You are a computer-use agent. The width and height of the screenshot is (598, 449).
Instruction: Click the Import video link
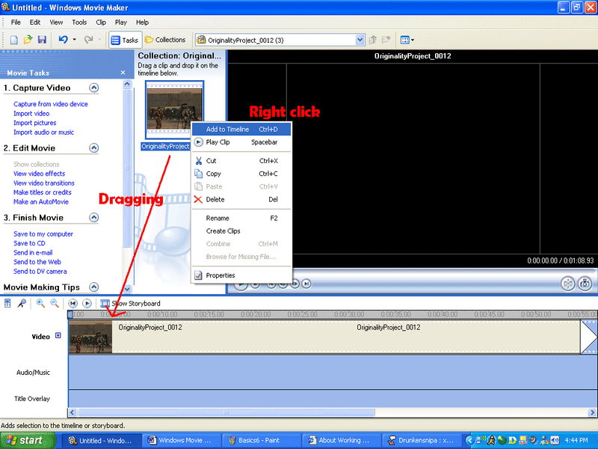pos(31,114)
